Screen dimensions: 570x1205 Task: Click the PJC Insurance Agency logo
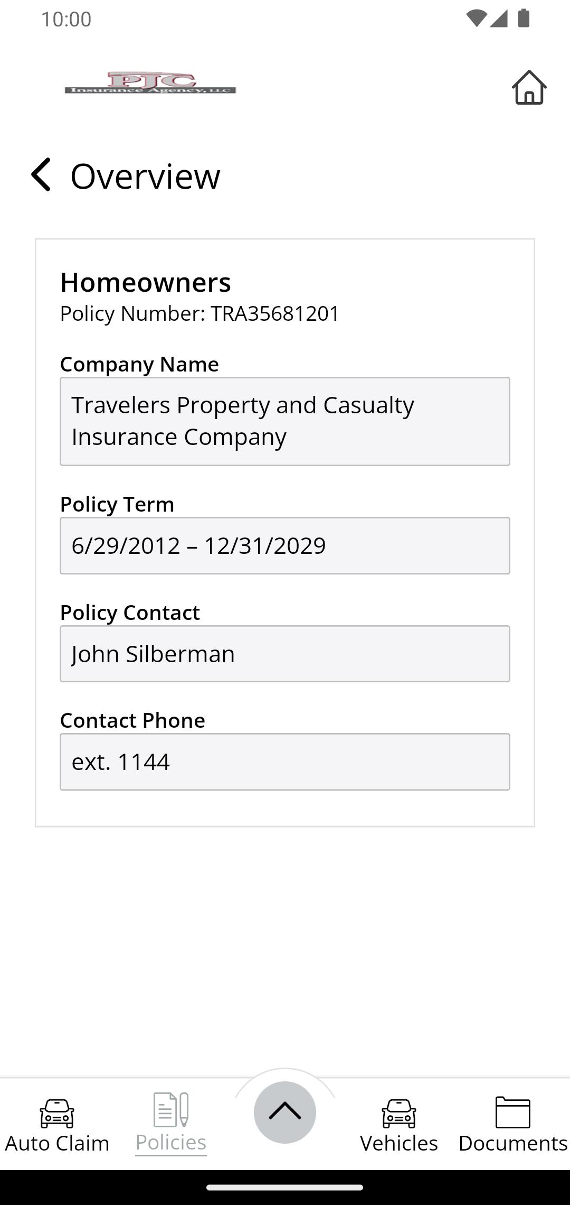tap(150, 84)
